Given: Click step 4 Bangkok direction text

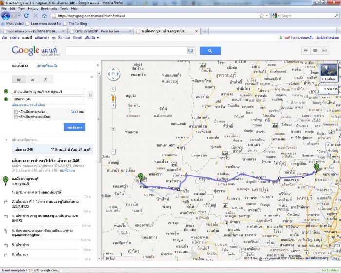Looking at the screenshot, I should pyautogui.click(x=42, y=233).
